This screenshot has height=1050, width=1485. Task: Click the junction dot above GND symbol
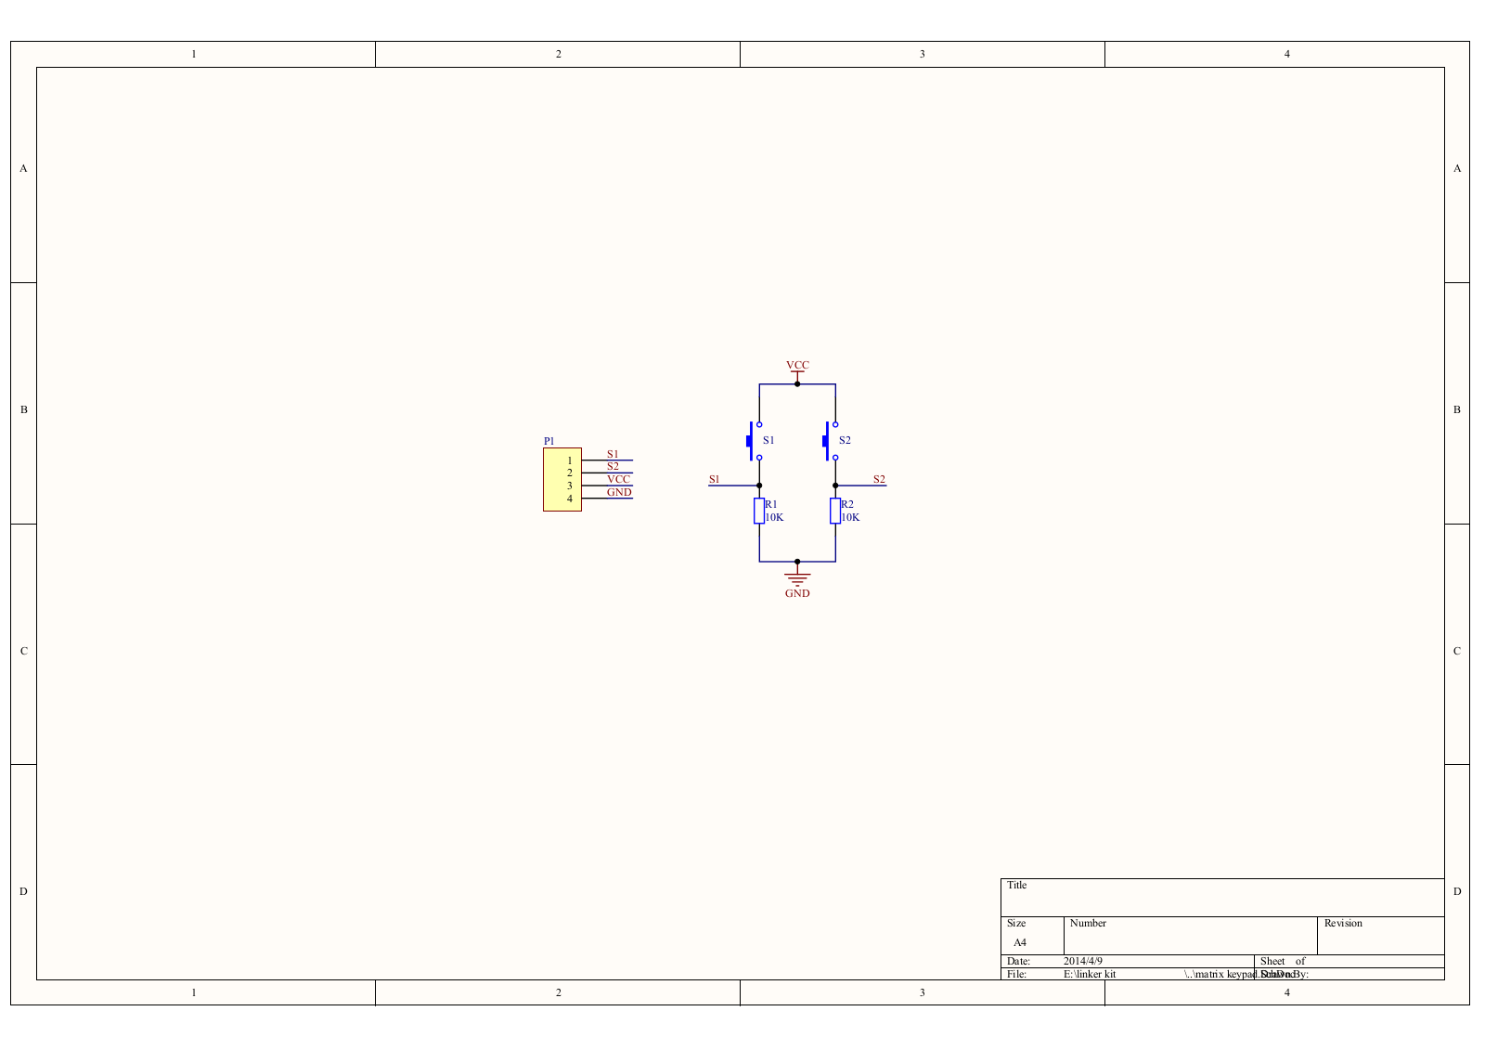click(x=797, y=562)
